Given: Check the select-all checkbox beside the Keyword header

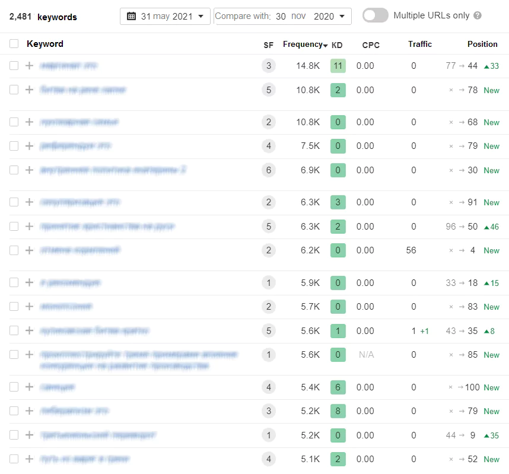Looking at the screenshot, I should pos(14,44).
